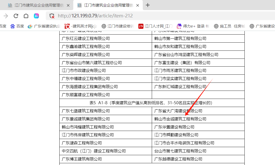Click the cell 广东富生建设（集团）有限公司
275x165 pixels.
pos(198,63)
